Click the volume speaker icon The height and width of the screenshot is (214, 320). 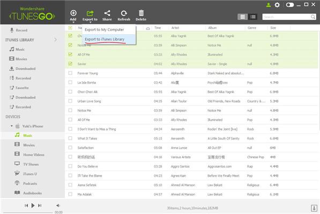tap(58, 205)
